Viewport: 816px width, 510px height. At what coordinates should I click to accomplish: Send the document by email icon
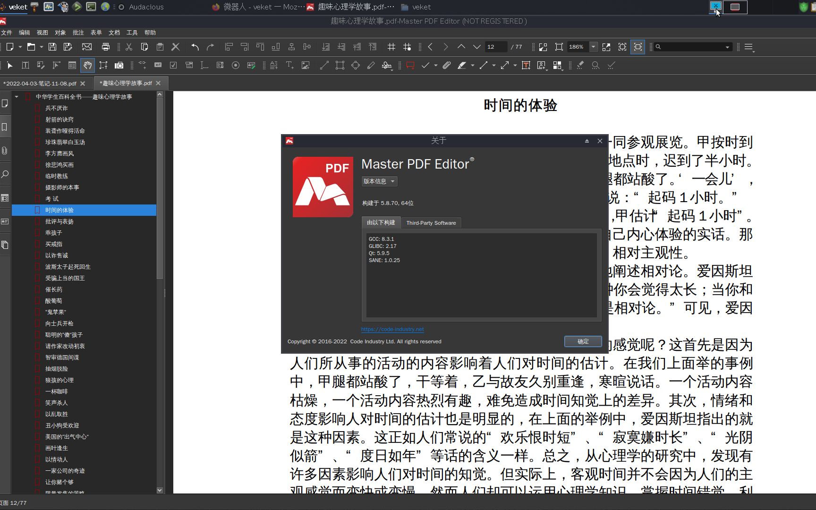click(87, 47)
